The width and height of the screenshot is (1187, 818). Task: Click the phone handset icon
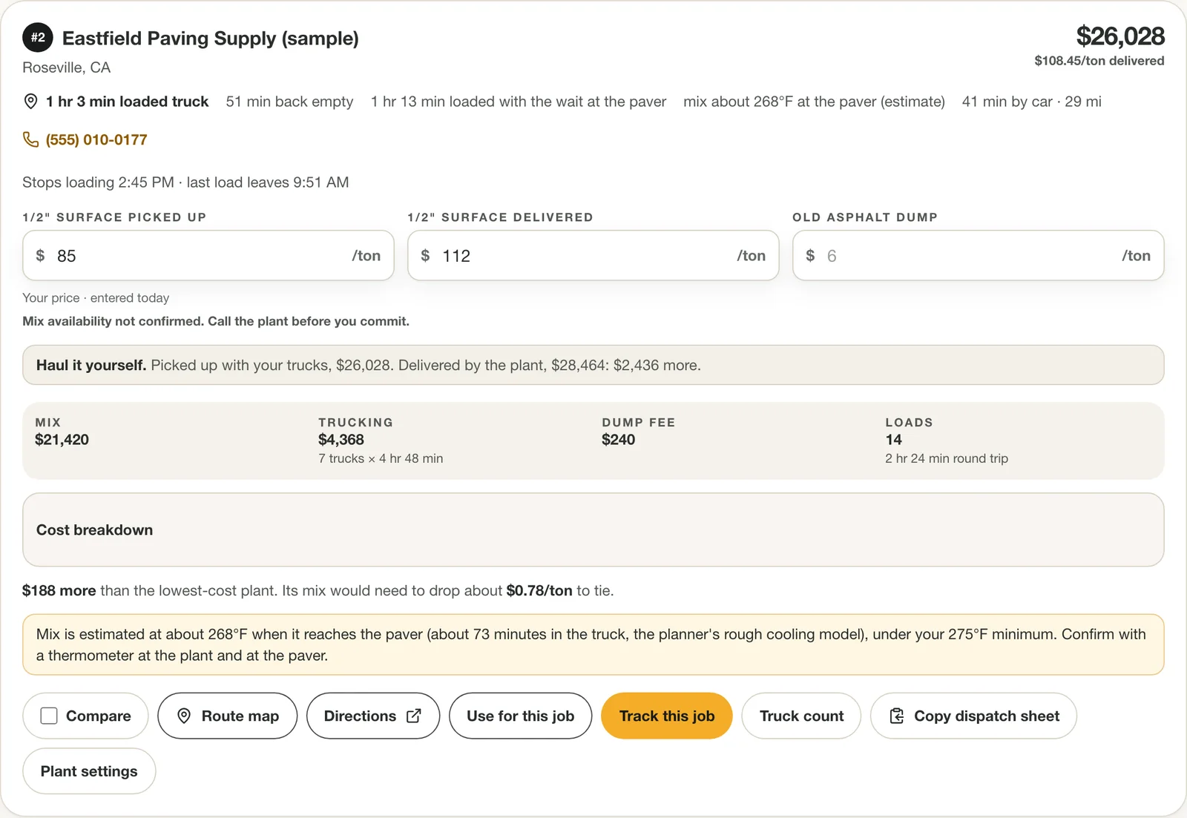tap(30, 139)
